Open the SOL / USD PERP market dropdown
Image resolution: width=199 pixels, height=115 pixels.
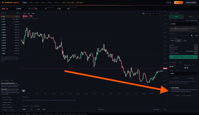point(30,13)
